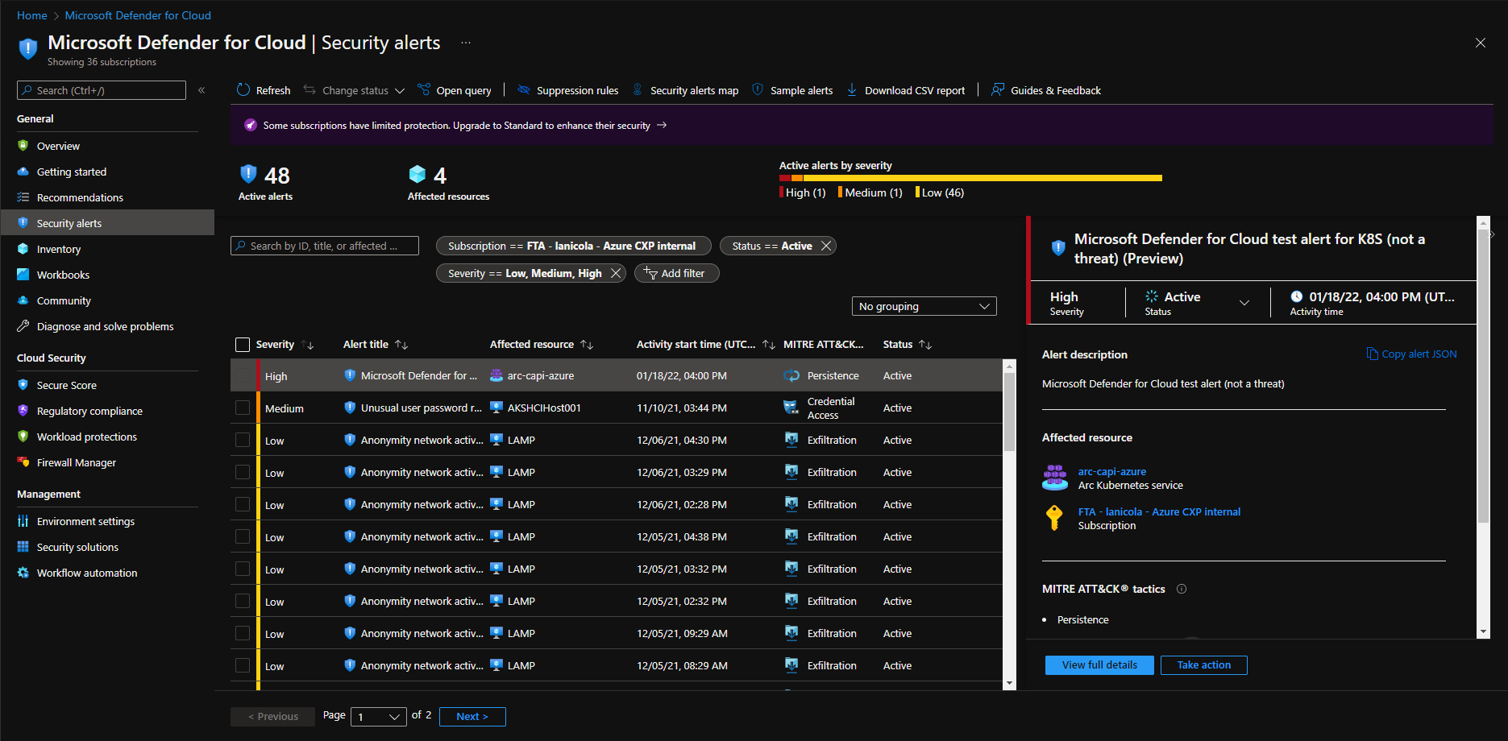Collapse the left navigation menu chevron
The width and height of the screenshot is (1508, 741).
pos(201,90)
